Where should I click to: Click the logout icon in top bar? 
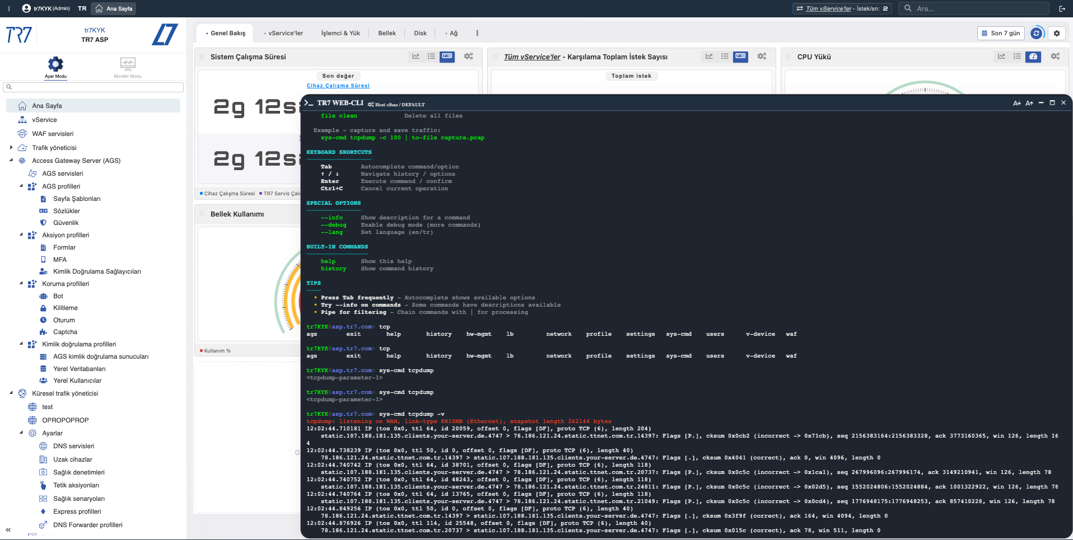click(1062, 8)
